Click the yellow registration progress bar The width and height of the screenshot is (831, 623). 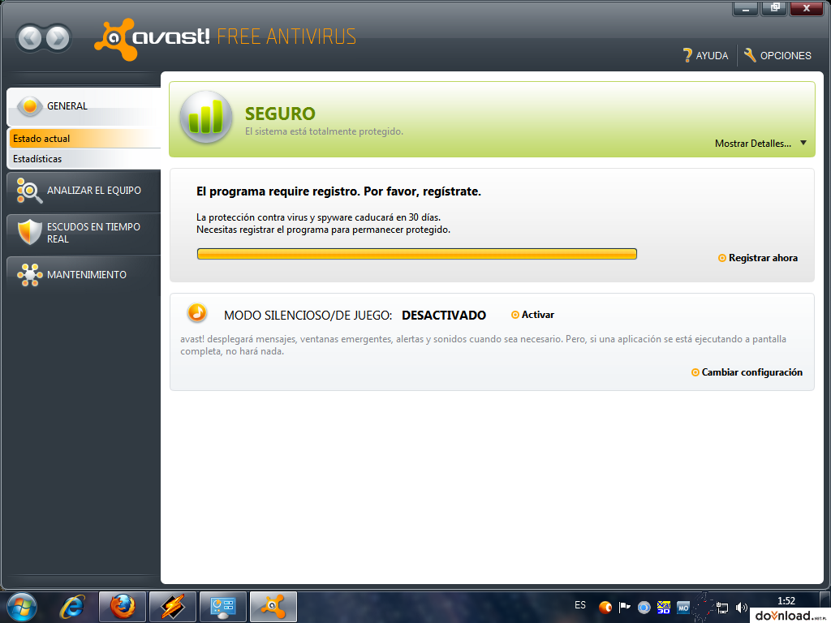[416, 254]
